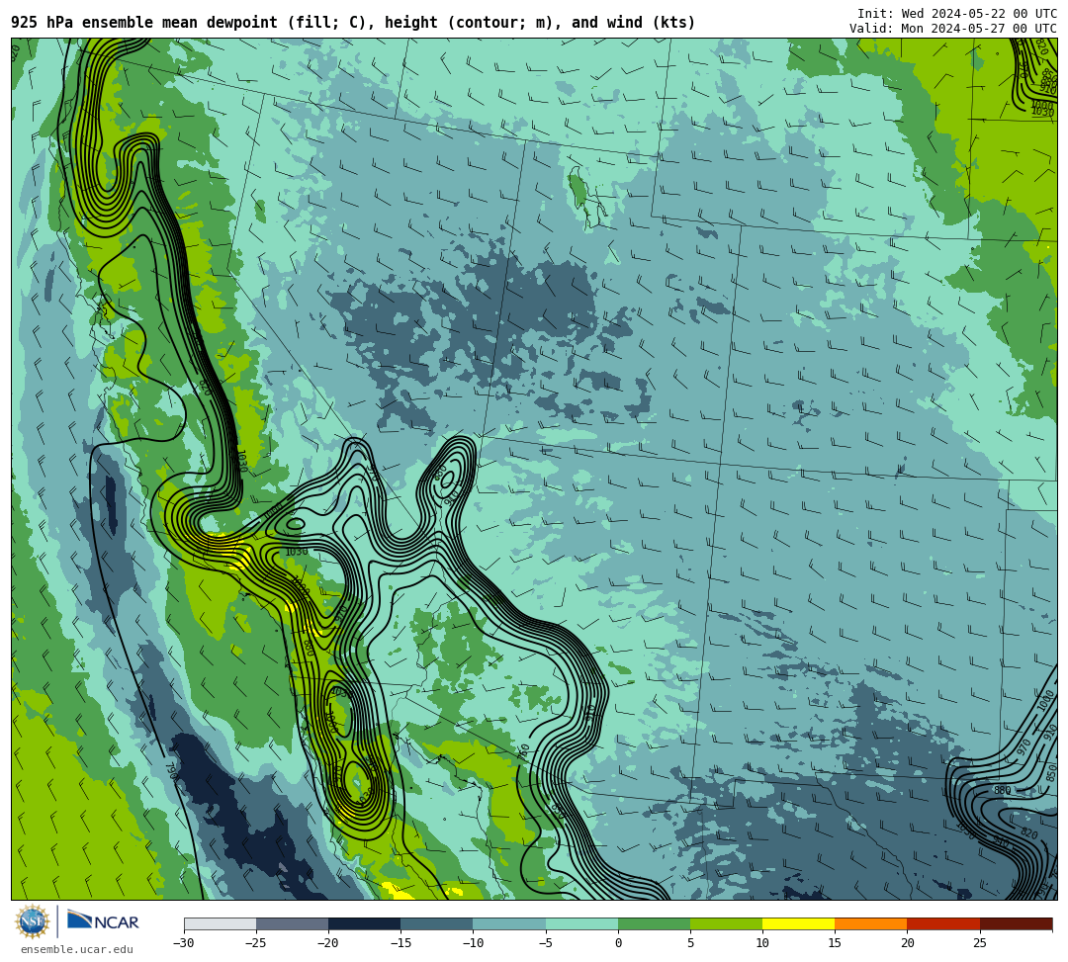This screenshot has height=962, width=1068.
Task: Click the Init: Wed 2024-05-22 00 UTC text
Action: click(957, 13)
